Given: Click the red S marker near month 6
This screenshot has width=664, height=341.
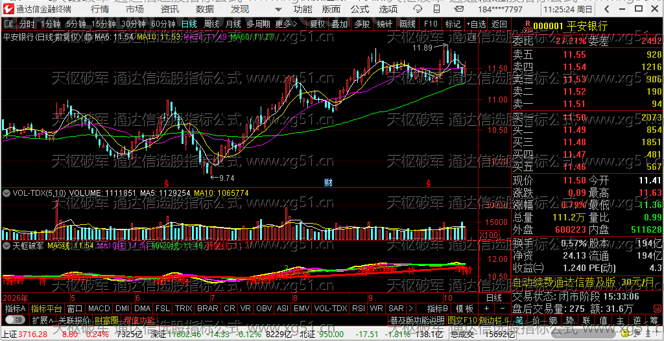Looking at the screenshot, I should (167, 183).
